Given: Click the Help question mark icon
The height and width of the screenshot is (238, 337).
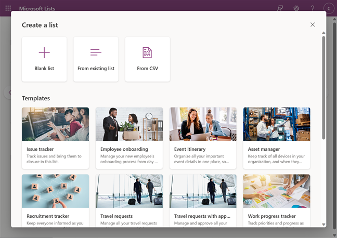Looking at the screenshot, I should point(313,8).
